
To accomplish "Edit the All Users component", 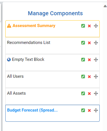I will tap(83, 77).
